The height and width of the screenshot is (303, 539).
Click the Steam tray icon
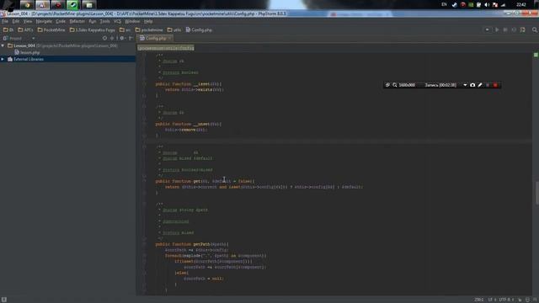pyautogui.click(x=455, y=5)
